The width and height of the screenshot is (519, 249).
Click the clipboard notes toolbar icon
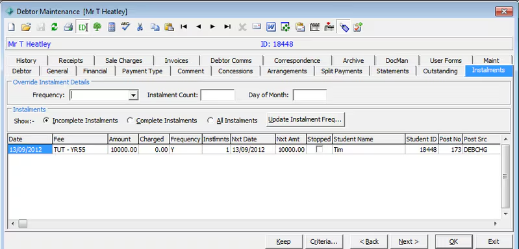point(300,27)
